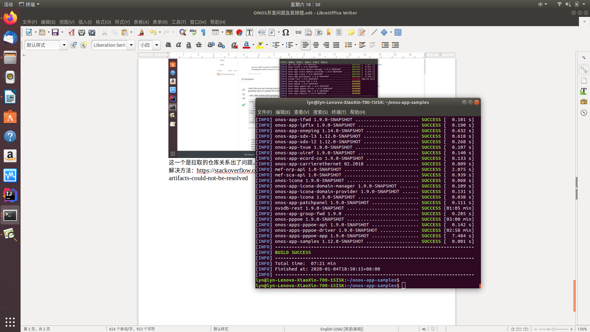Click the Find and Replace icon
The image size is (590, 332).
pyautogui.click(x=183, y=32)
